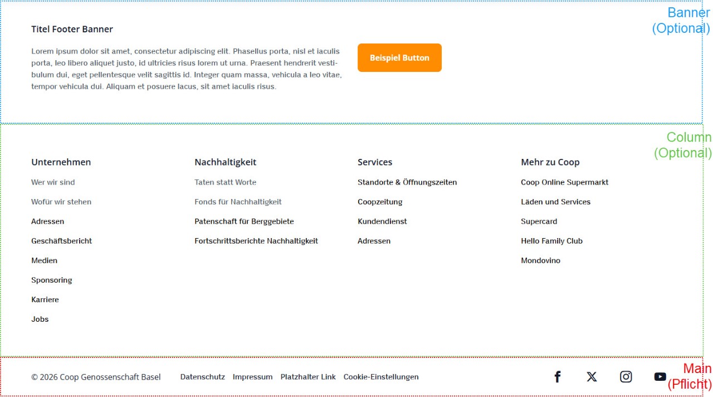The width and height of the screenshot is (713, 397).
Task: Open the Kundendienst link
Action: pos(382,221)
